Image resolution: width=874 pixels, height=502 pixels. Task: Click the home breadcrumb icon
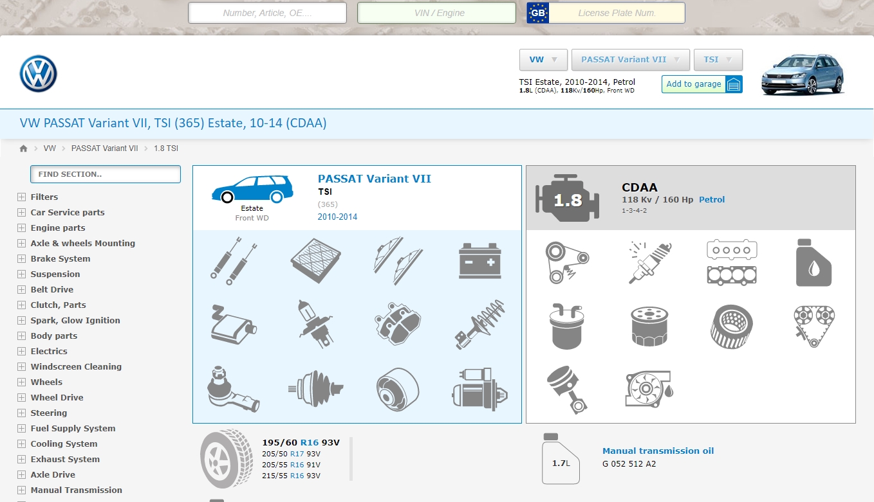[x=24, y=148]
